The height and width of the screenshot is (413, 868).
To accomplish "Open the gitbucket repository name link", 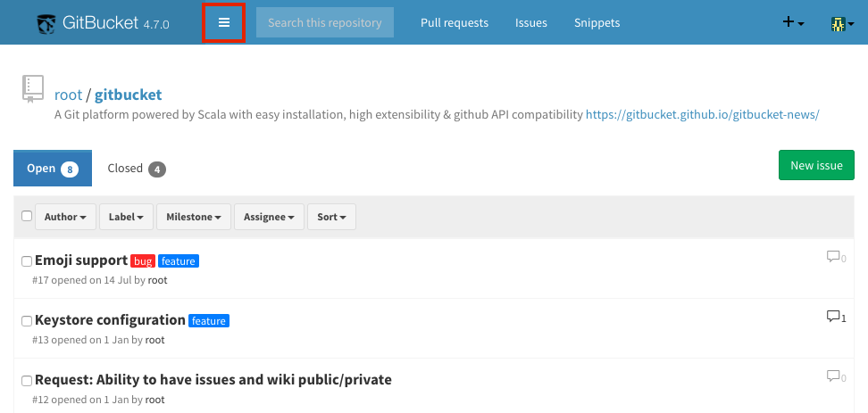I will point(129,95).
